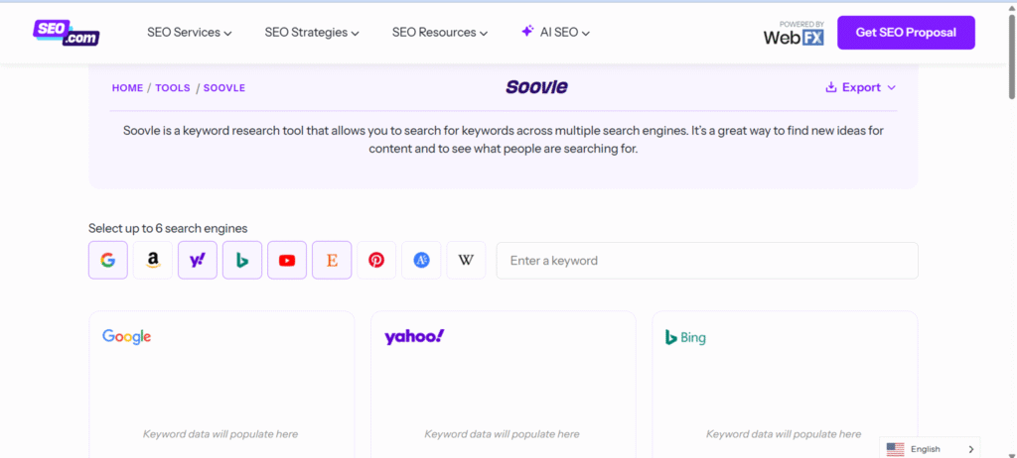The height and width of the screenshot is (458, 1017).
Task: Open the Export dropdown
Action: pyautogui.click(x=860, y=87)
